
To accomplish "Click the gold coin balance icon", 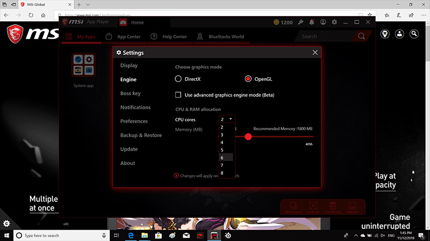I will tap(277, 22).
